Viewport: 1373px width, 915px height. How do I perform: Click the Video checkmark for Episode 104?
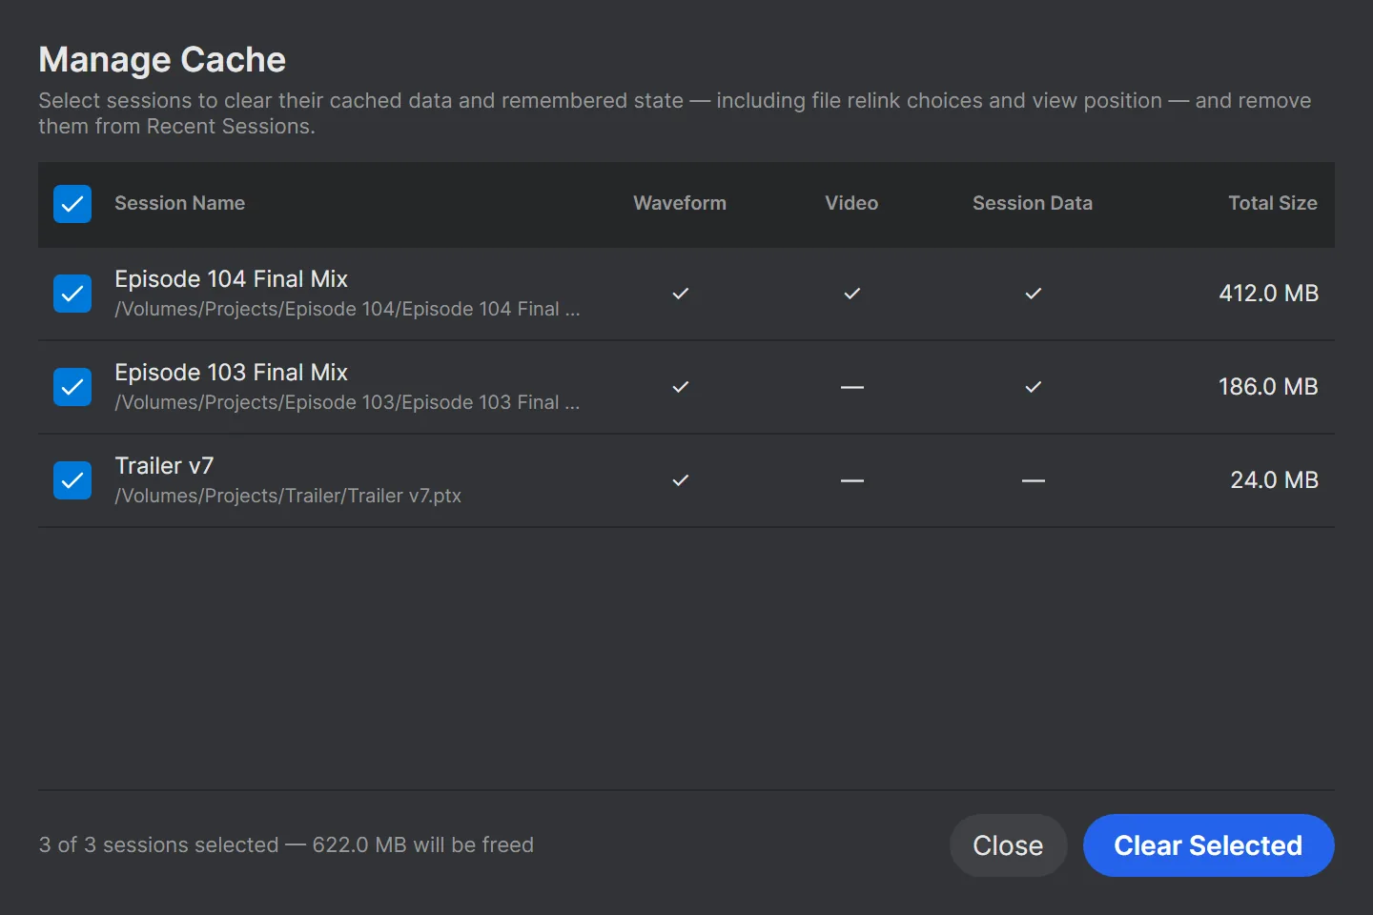pos(851,294)
